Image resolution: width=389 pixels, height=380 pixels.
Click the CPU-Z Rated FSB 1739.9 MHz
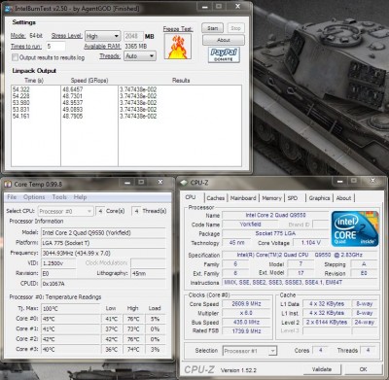click(x=247, y=331)
